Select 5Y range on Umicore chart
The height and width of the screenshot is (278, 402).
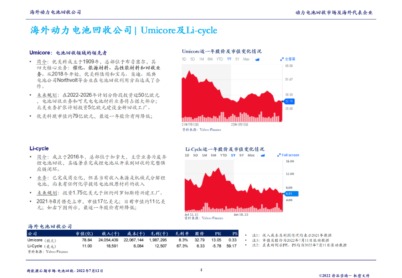237,59
